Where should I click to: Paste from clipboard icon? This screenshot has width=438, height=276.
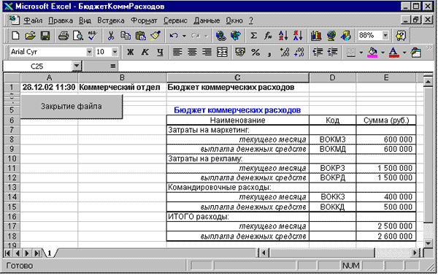click(140, 36)
